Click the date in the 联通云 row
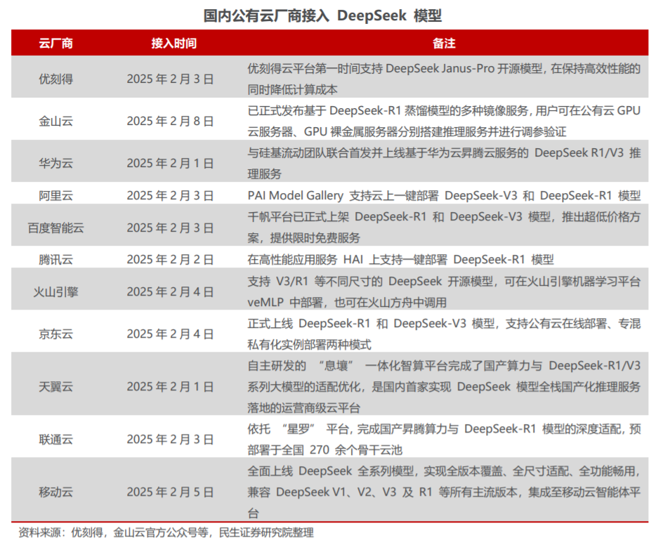This screenshot has width=656, height=547. point(170,440)
